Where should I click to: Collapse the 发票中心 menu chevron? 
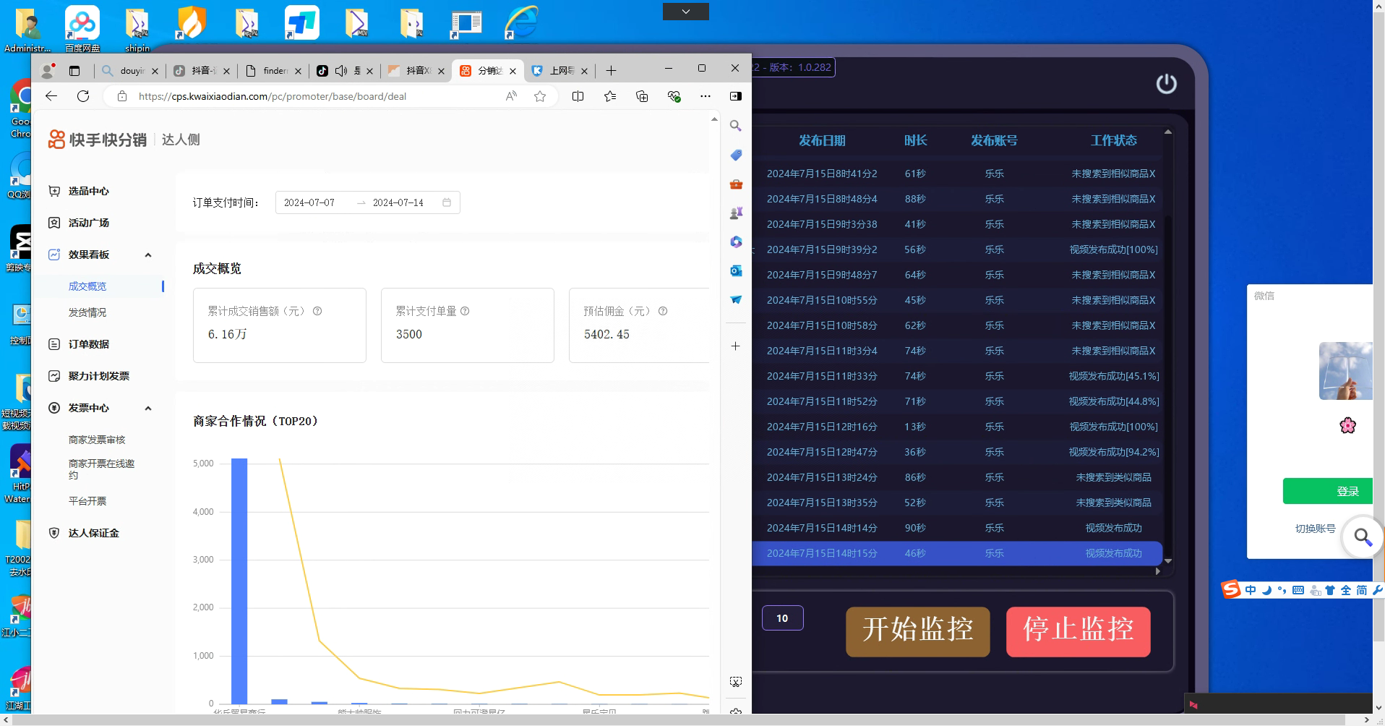[x=148, y=408]
